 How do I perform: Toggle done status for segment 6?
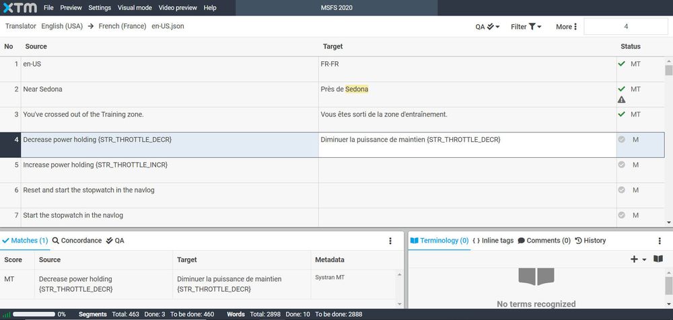click(621, 190)
